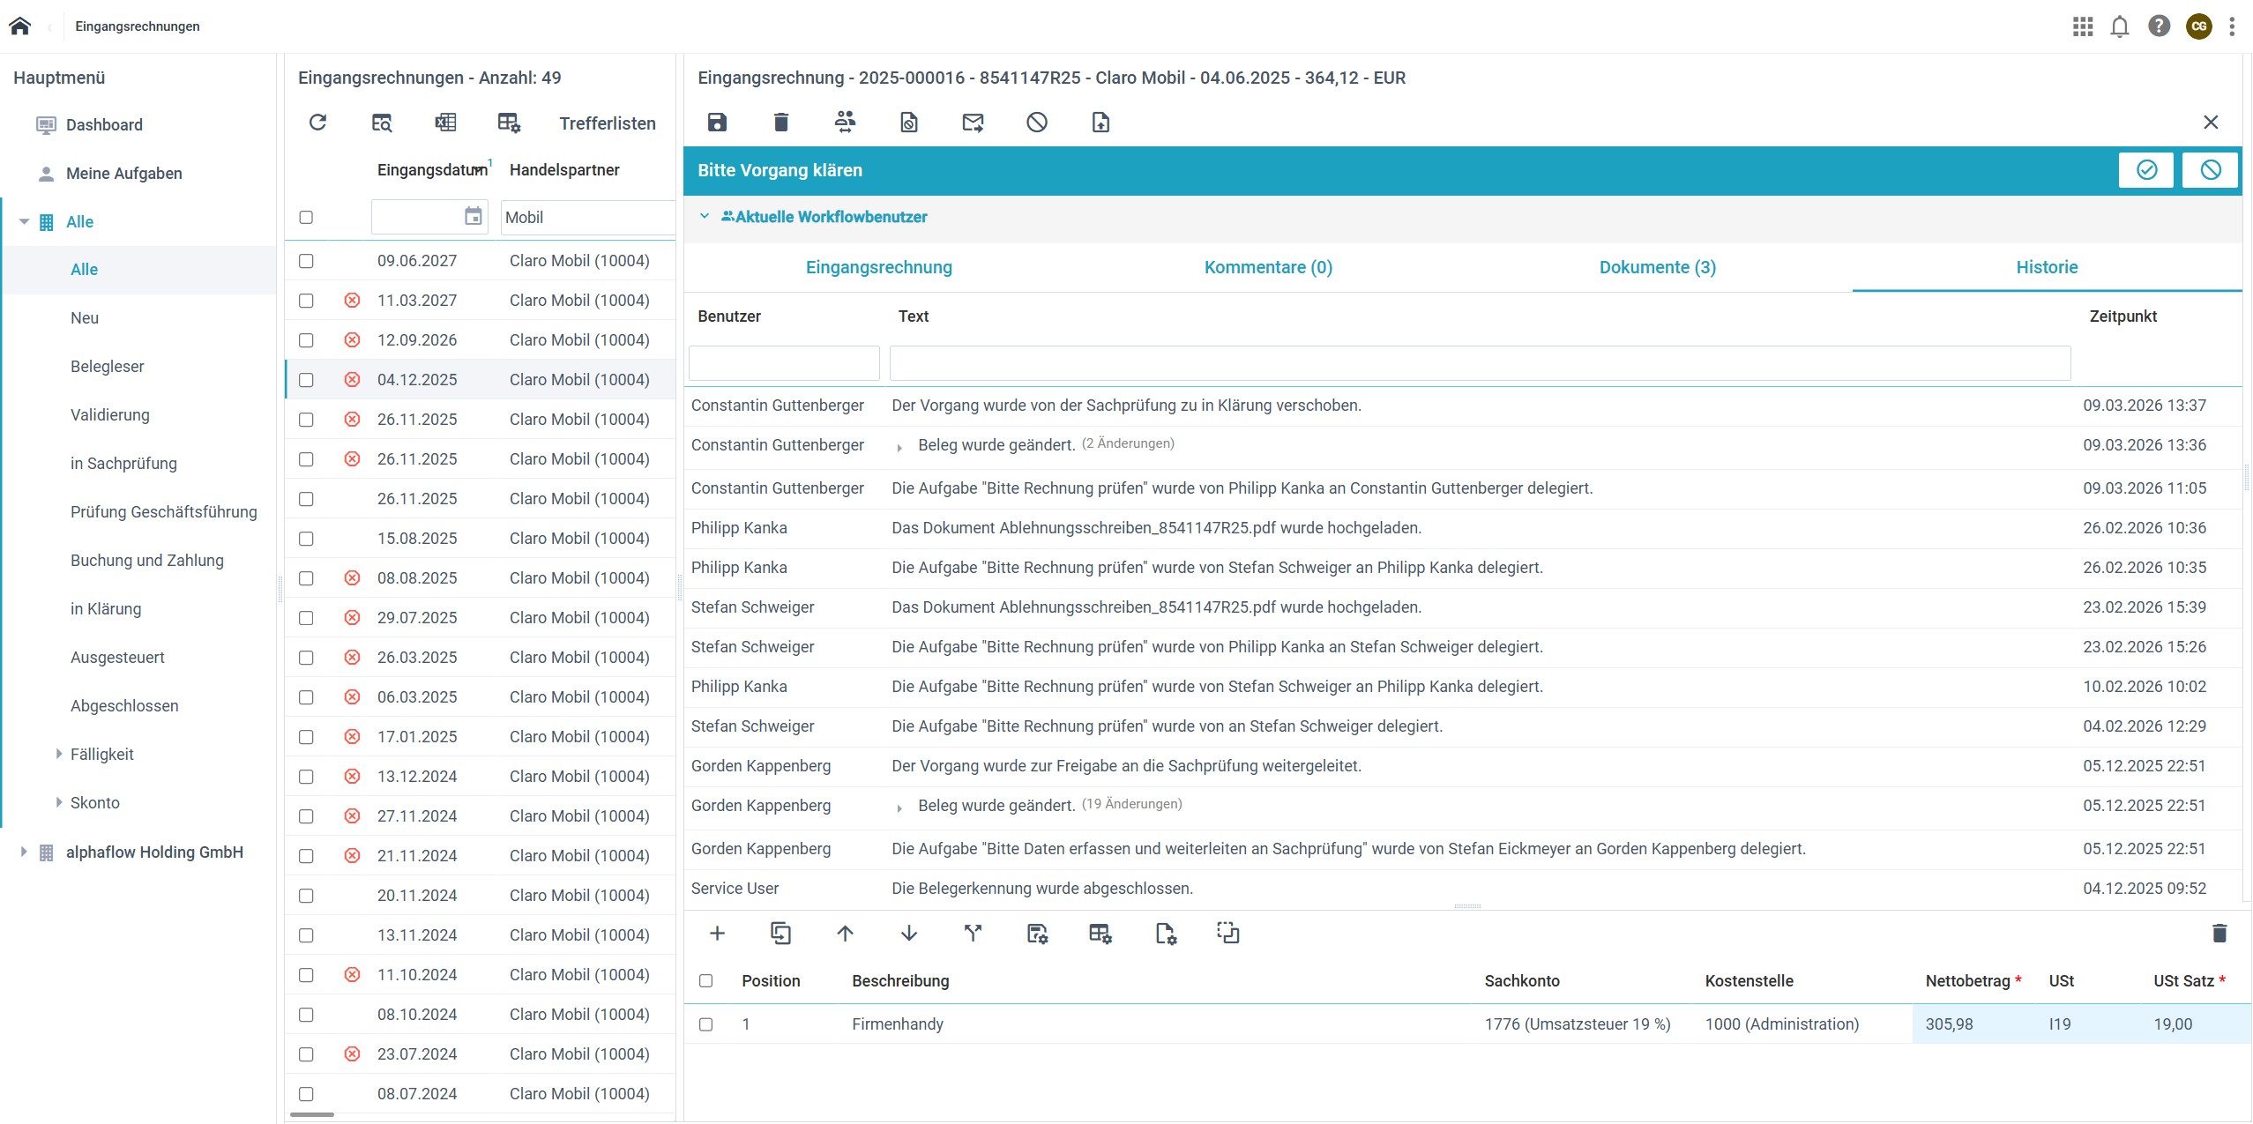The width and height of the screenshot is (2253, 1124).
Task: Click the refresh icon above the invoice list
Action: [x=318, y=123]
